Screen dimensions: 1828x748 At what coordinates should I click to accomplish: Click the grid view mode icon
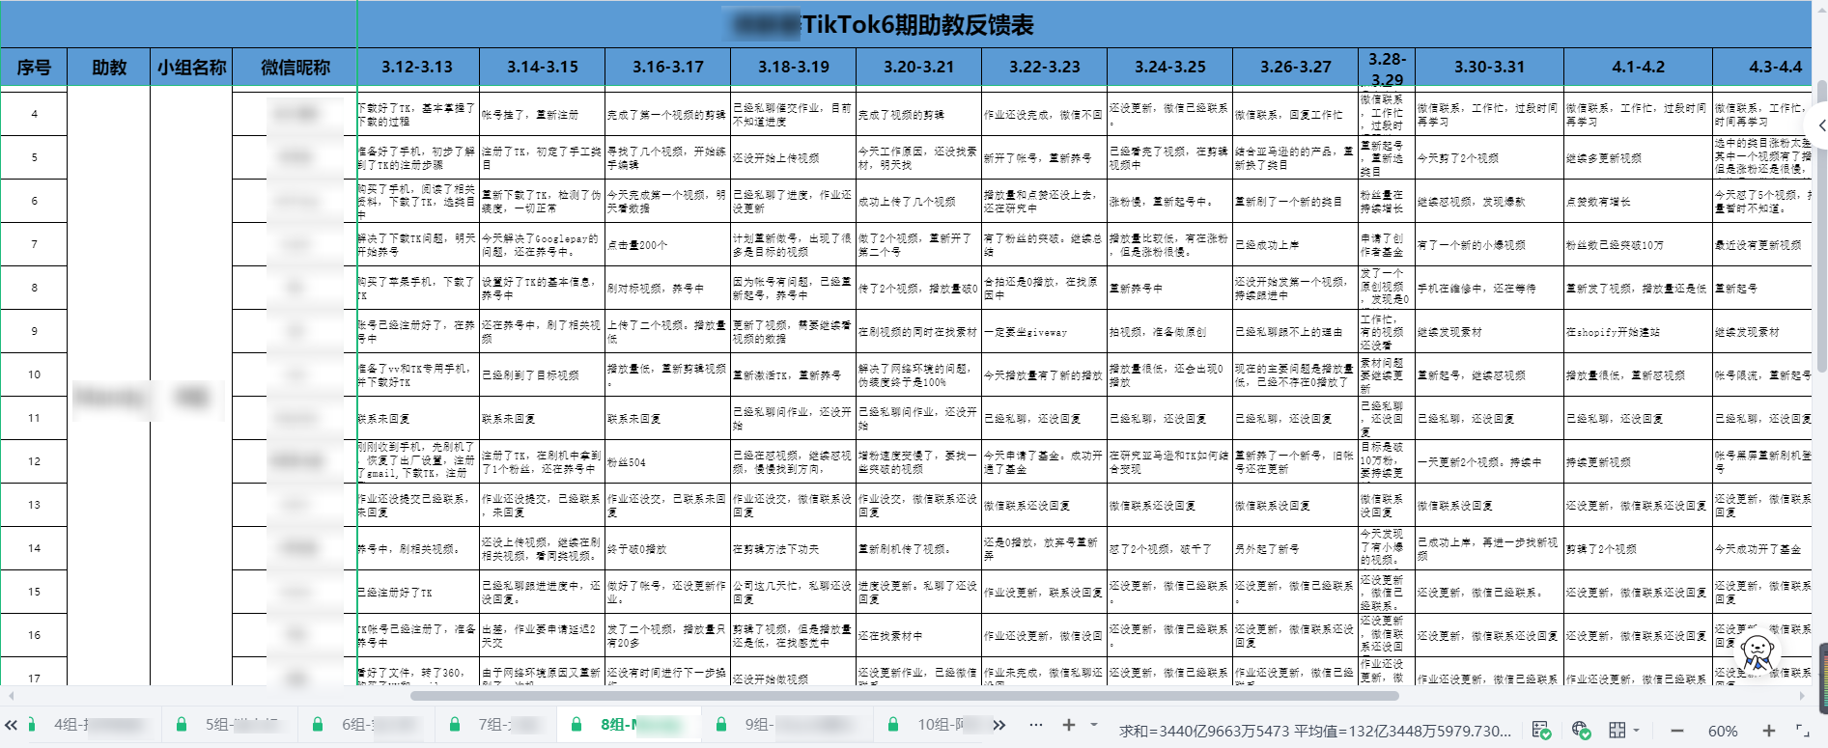pos(1617,731)
